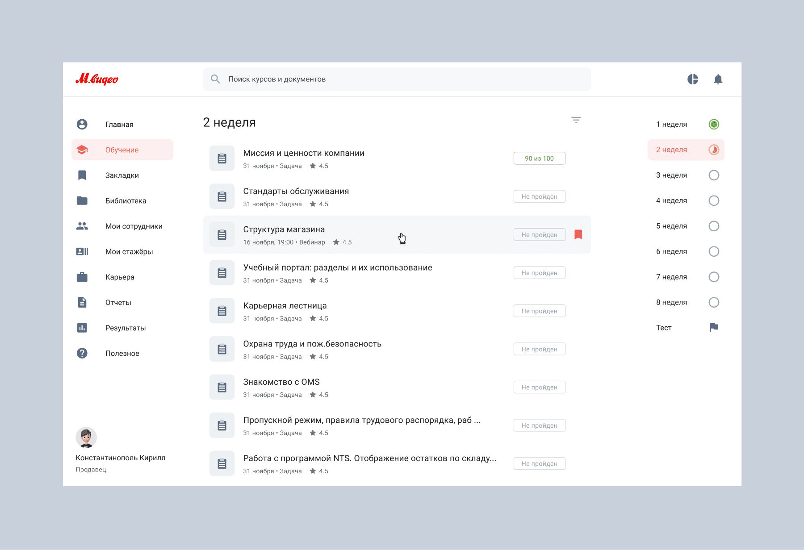The width and height of the screenshot is (804, 550).
Task: Select the 8 неделя radio circle
Action: tap(714, 302)
